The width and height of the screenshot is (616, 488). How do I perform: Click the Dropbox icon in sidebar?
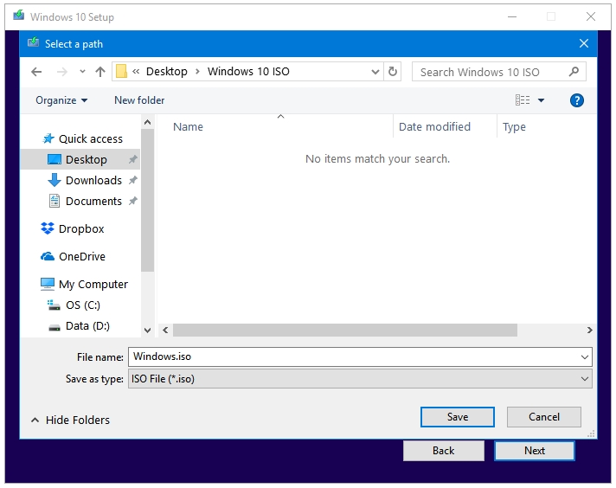(48, 228)
